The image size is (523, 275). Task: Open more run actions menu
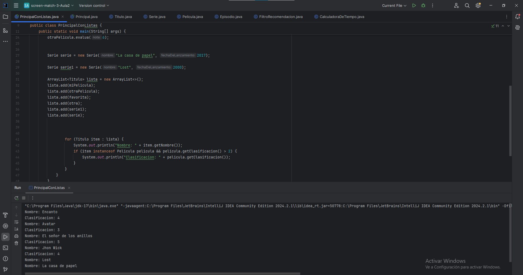click(x=433, y=5)
